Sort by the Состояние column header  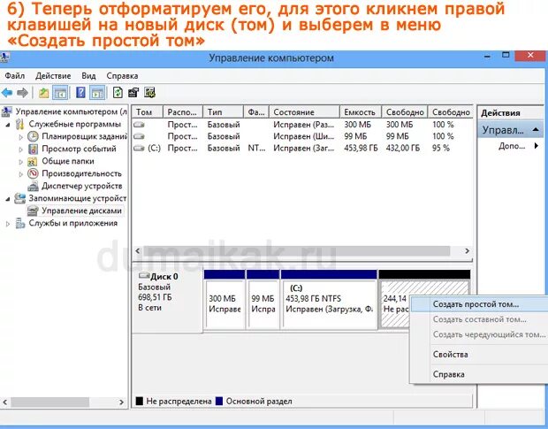click(304, 112)
